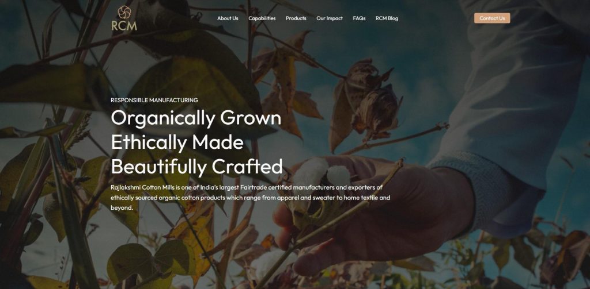This screenshot has width=590, height=289.
Task: Go to the Products section
Action: pyautogui.click(x=296, y=18)
